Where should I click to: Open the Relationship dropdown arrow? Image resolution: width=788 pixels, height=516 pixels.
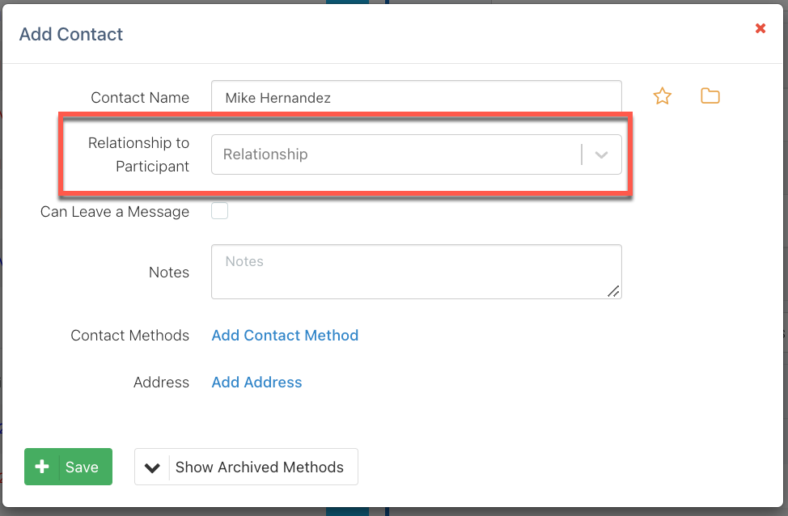(601, 154)
